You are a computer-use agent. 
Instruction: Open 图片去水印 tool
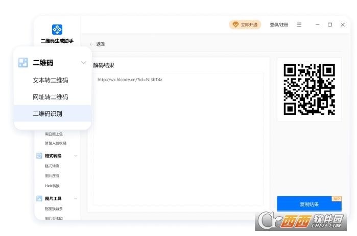(x=54, y=218)
